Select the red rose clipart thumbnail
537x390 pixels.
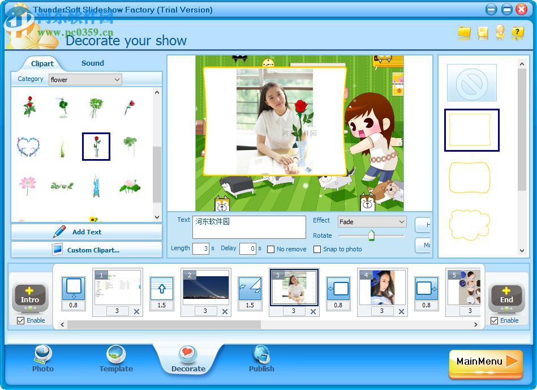coord(96,146)
